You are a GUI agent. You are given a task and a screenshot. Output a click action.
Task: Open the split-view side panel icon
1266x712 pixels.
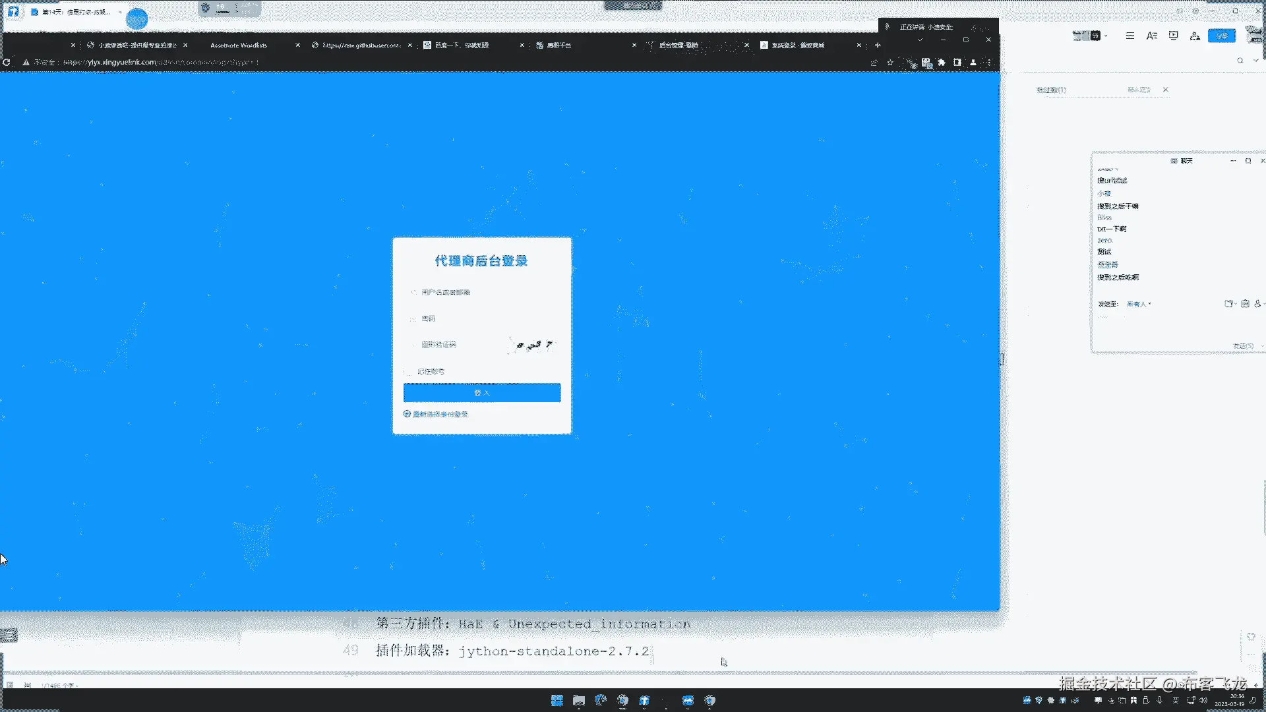pyautogui.click(x=957, y=63)
